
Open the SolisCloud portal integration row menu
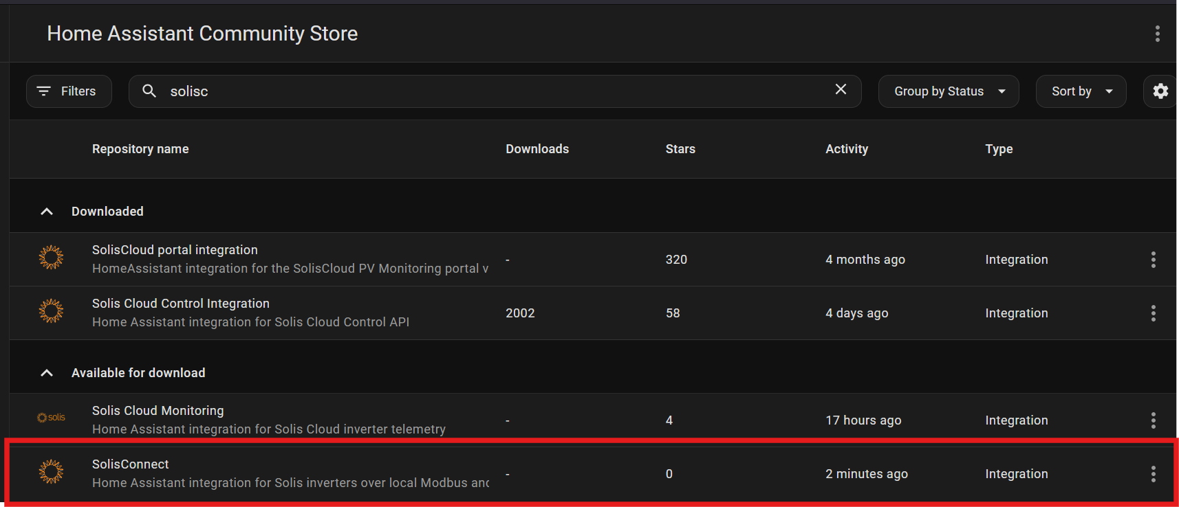(x=1154, y=260)
